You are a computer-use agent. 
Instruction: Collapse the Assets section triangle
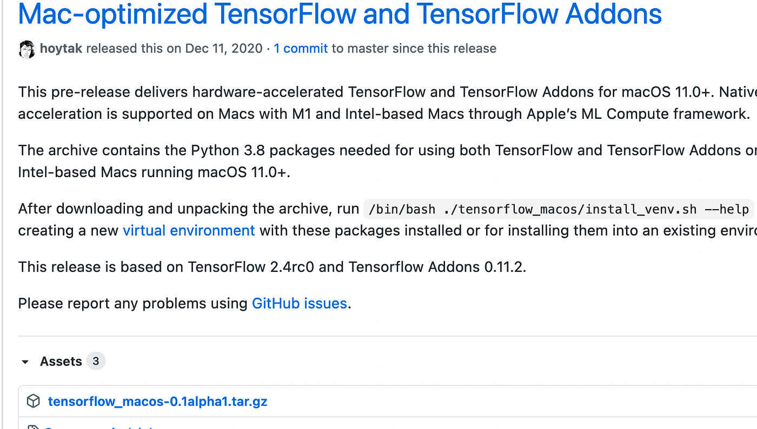click(25, 361)
